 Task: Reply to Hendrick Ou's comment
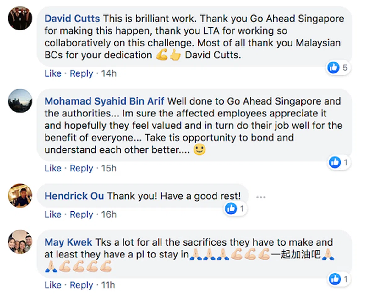click(x=81, y=214)
